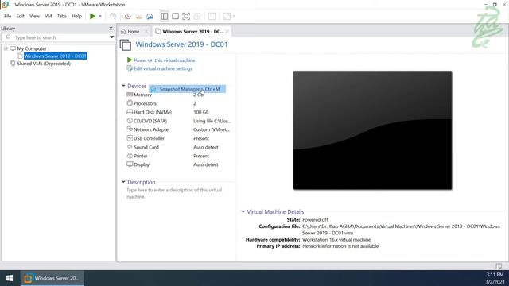Click the Printer device icon
509x286 pixels.
(x=130, y=156)
